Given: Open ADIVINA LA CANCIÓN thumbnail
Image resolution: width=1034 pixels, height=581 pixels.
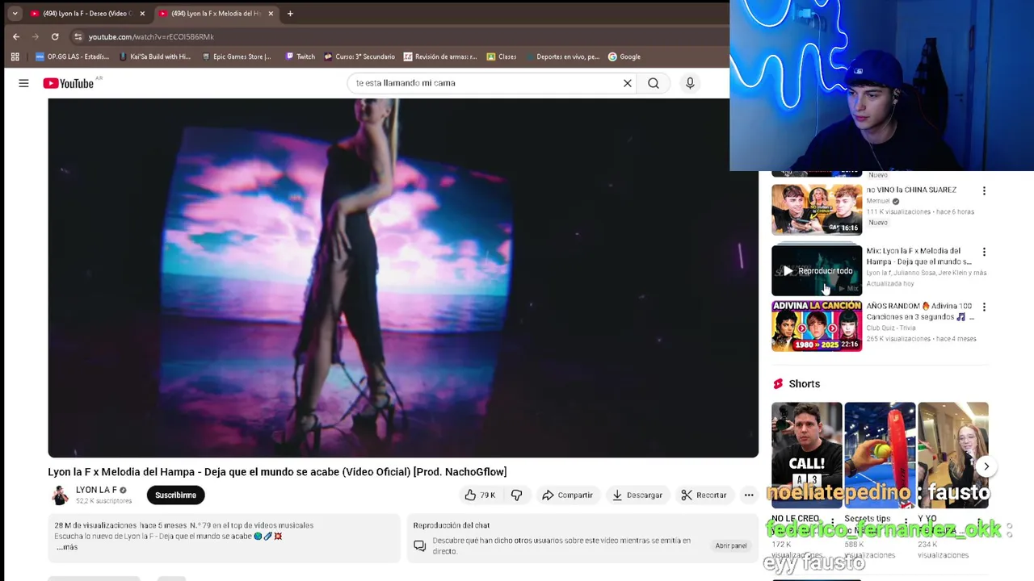Looking at the screenshot, I should pos(817,326).
